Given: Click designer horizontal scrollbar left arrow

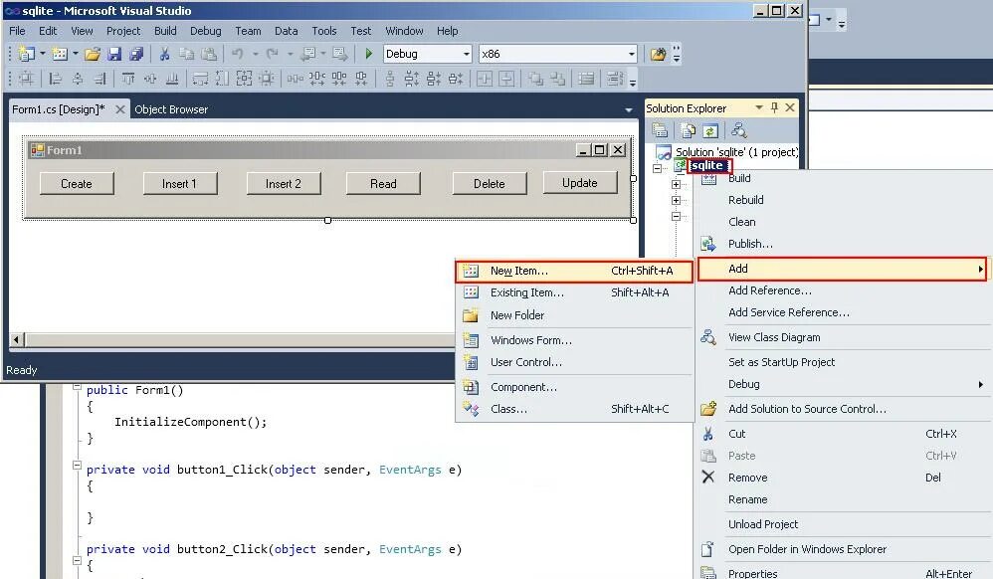Looking at the screenshot, I should [x=17, y=340].
